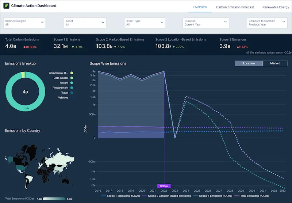Image resolution: width=292 pixels, height=203 pixels.
Task: Expand the Asset Type dropdown
Action: coord(145,23)
